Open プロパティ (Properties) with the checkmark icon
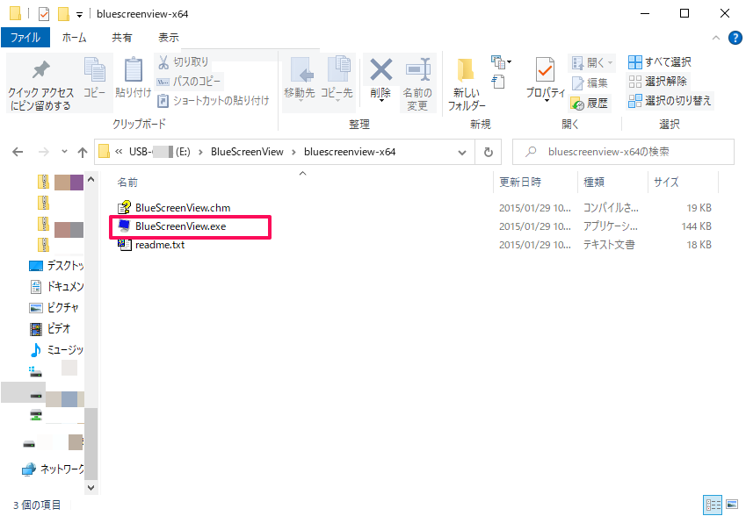 (x=546, y=79)
